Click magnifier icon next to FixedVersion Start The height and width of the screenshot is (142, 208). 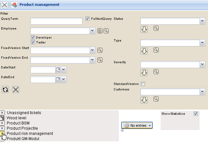pos(100,50)
